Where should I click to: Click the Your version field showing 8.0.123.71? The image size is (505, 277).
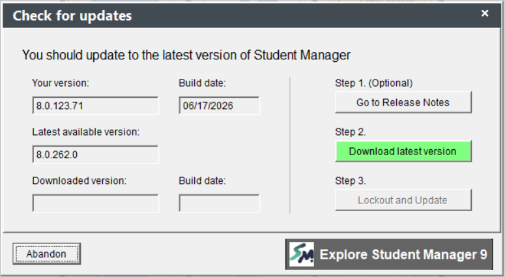point(95,106)
